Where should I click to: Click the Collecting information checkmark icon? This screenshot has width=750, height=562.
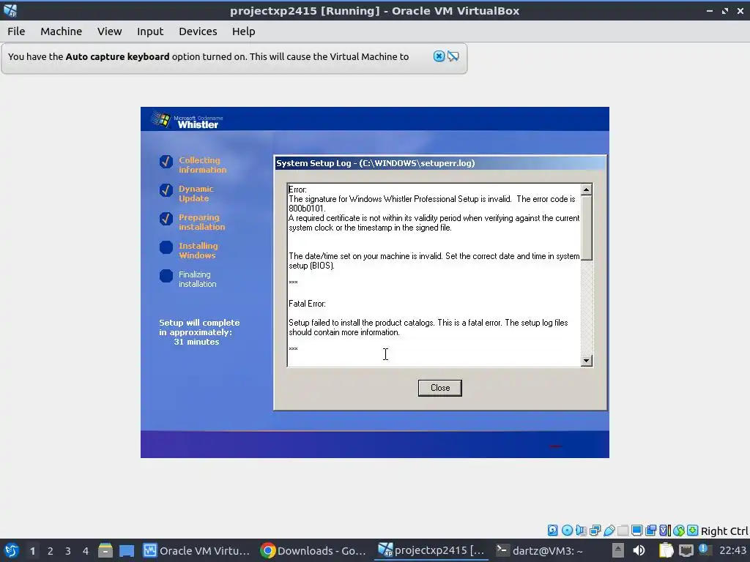coord(166,162)
